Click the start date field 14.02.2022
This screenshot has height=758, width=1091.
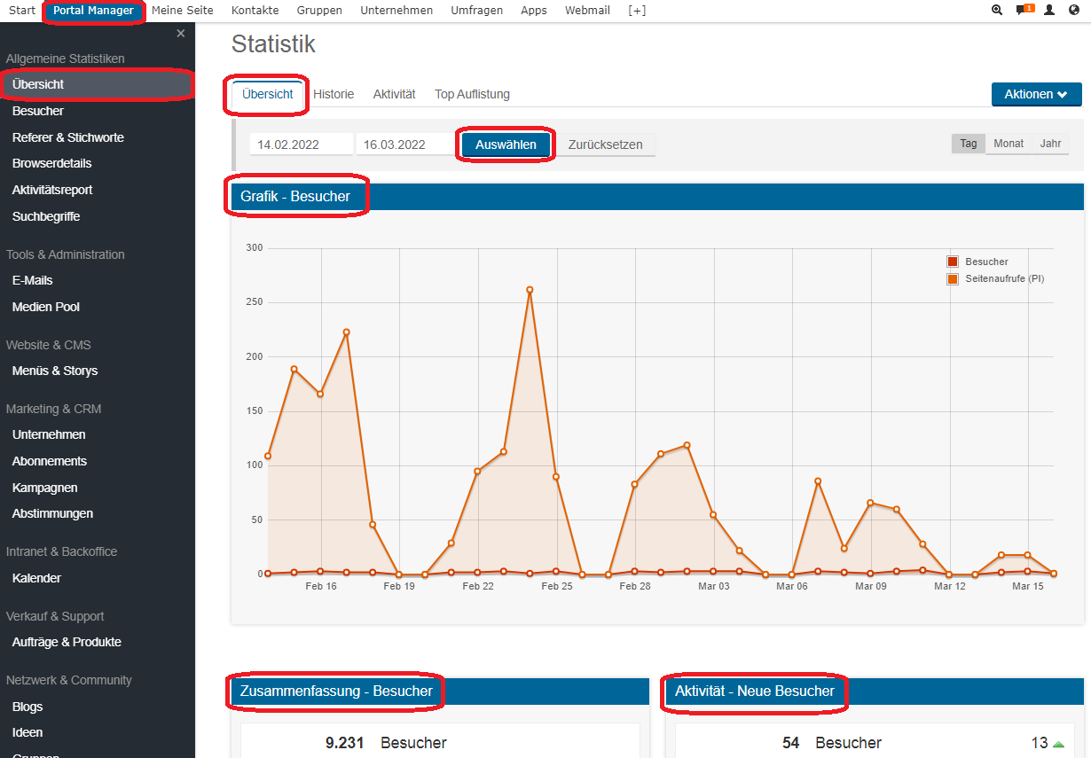300,145
